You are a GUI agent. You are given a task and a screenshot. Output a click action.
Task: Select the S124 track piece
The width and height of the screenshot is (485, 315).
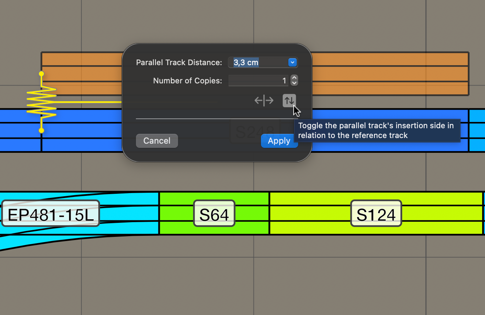point(376,213)
